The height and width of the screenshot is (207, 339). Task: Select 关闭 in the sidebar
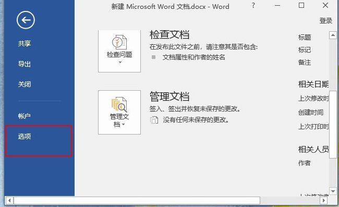click(x=25, y=84)
